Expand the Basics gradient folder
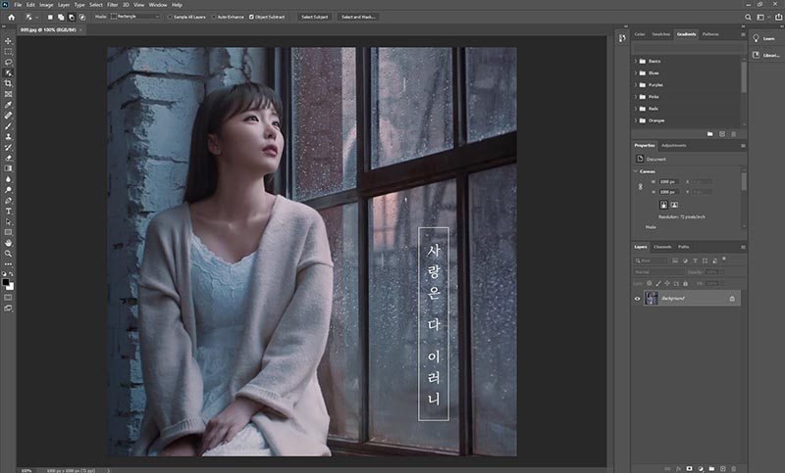785x473 pixels. 636,61
